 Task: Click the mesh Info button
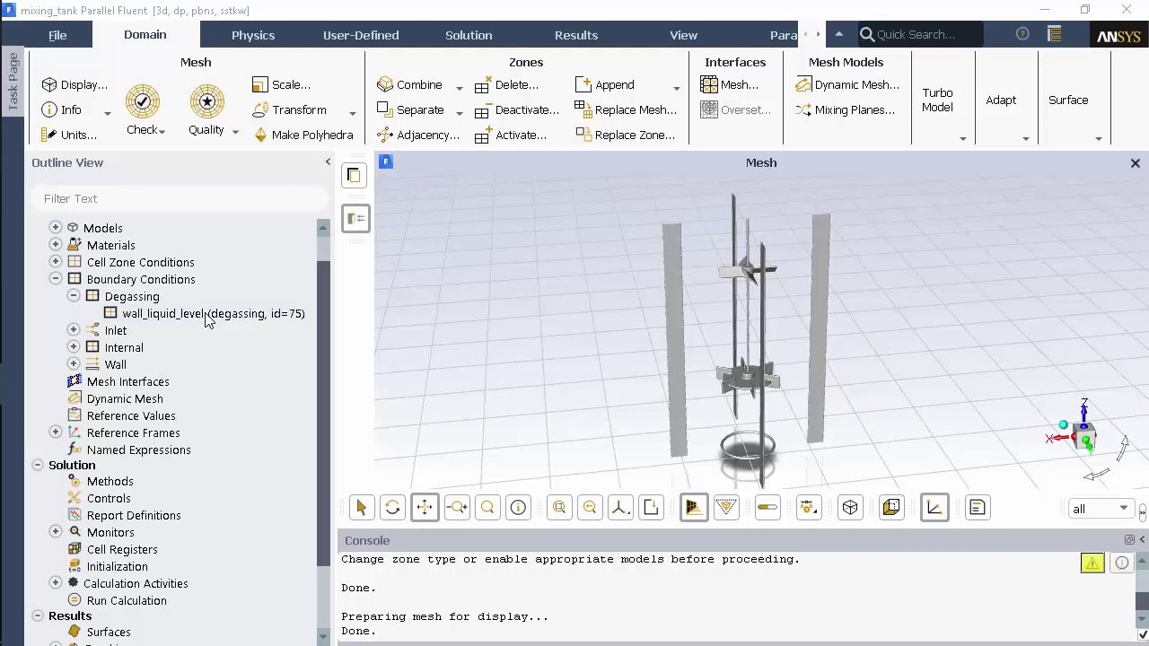pyautogui.click(x=61, y=109)
